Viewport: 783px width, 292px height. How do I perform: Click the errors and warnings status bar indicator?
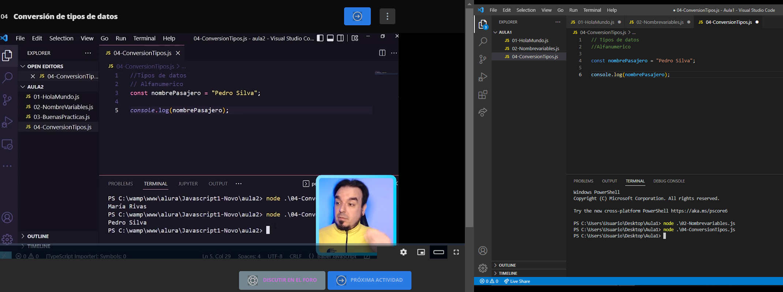[x=489, y=281]
